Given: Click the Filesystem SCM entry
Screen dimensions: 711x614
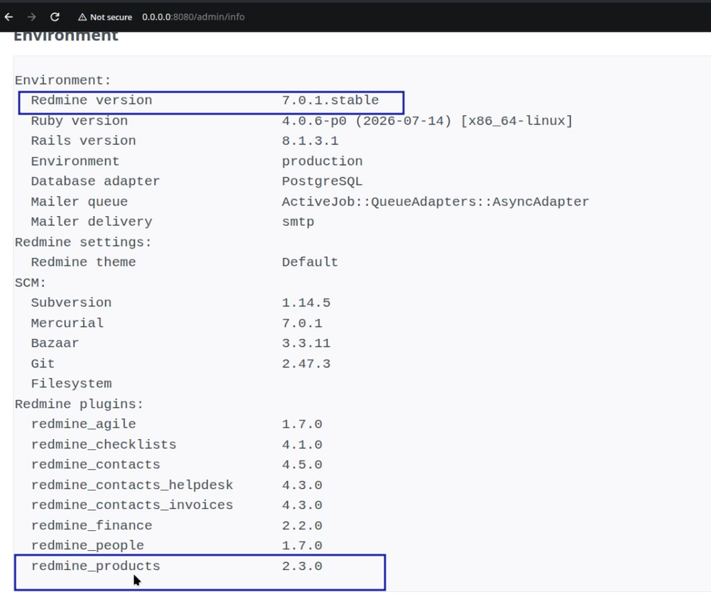Looking at the screenshot, I should pos(71,384).
